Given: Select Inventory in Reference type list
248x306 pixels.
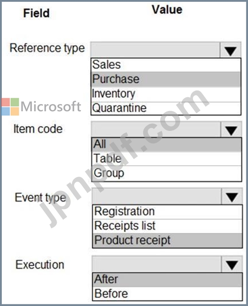Looking at the screenshot, I should (166, 94).
